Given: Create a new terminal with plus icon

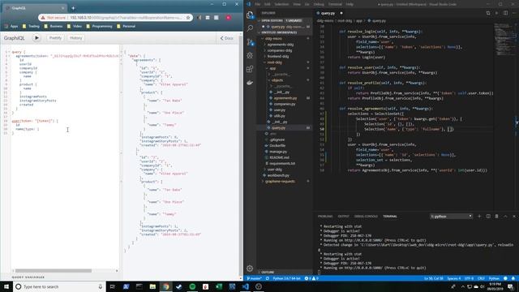Looking at the screenshot, I should [x=479, y=217].
